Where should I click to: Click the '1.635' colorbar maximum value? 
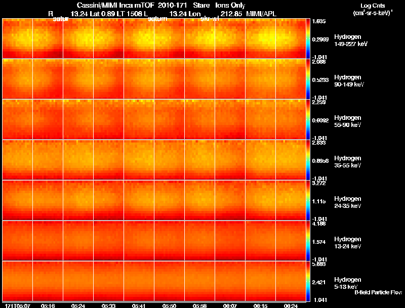click(x=319, y=21)
